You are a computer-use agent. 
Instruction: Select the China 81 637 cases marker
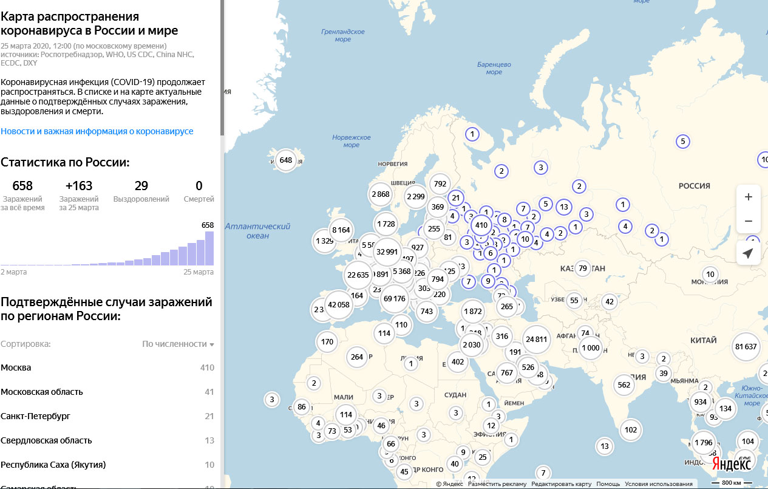point(746,347)
